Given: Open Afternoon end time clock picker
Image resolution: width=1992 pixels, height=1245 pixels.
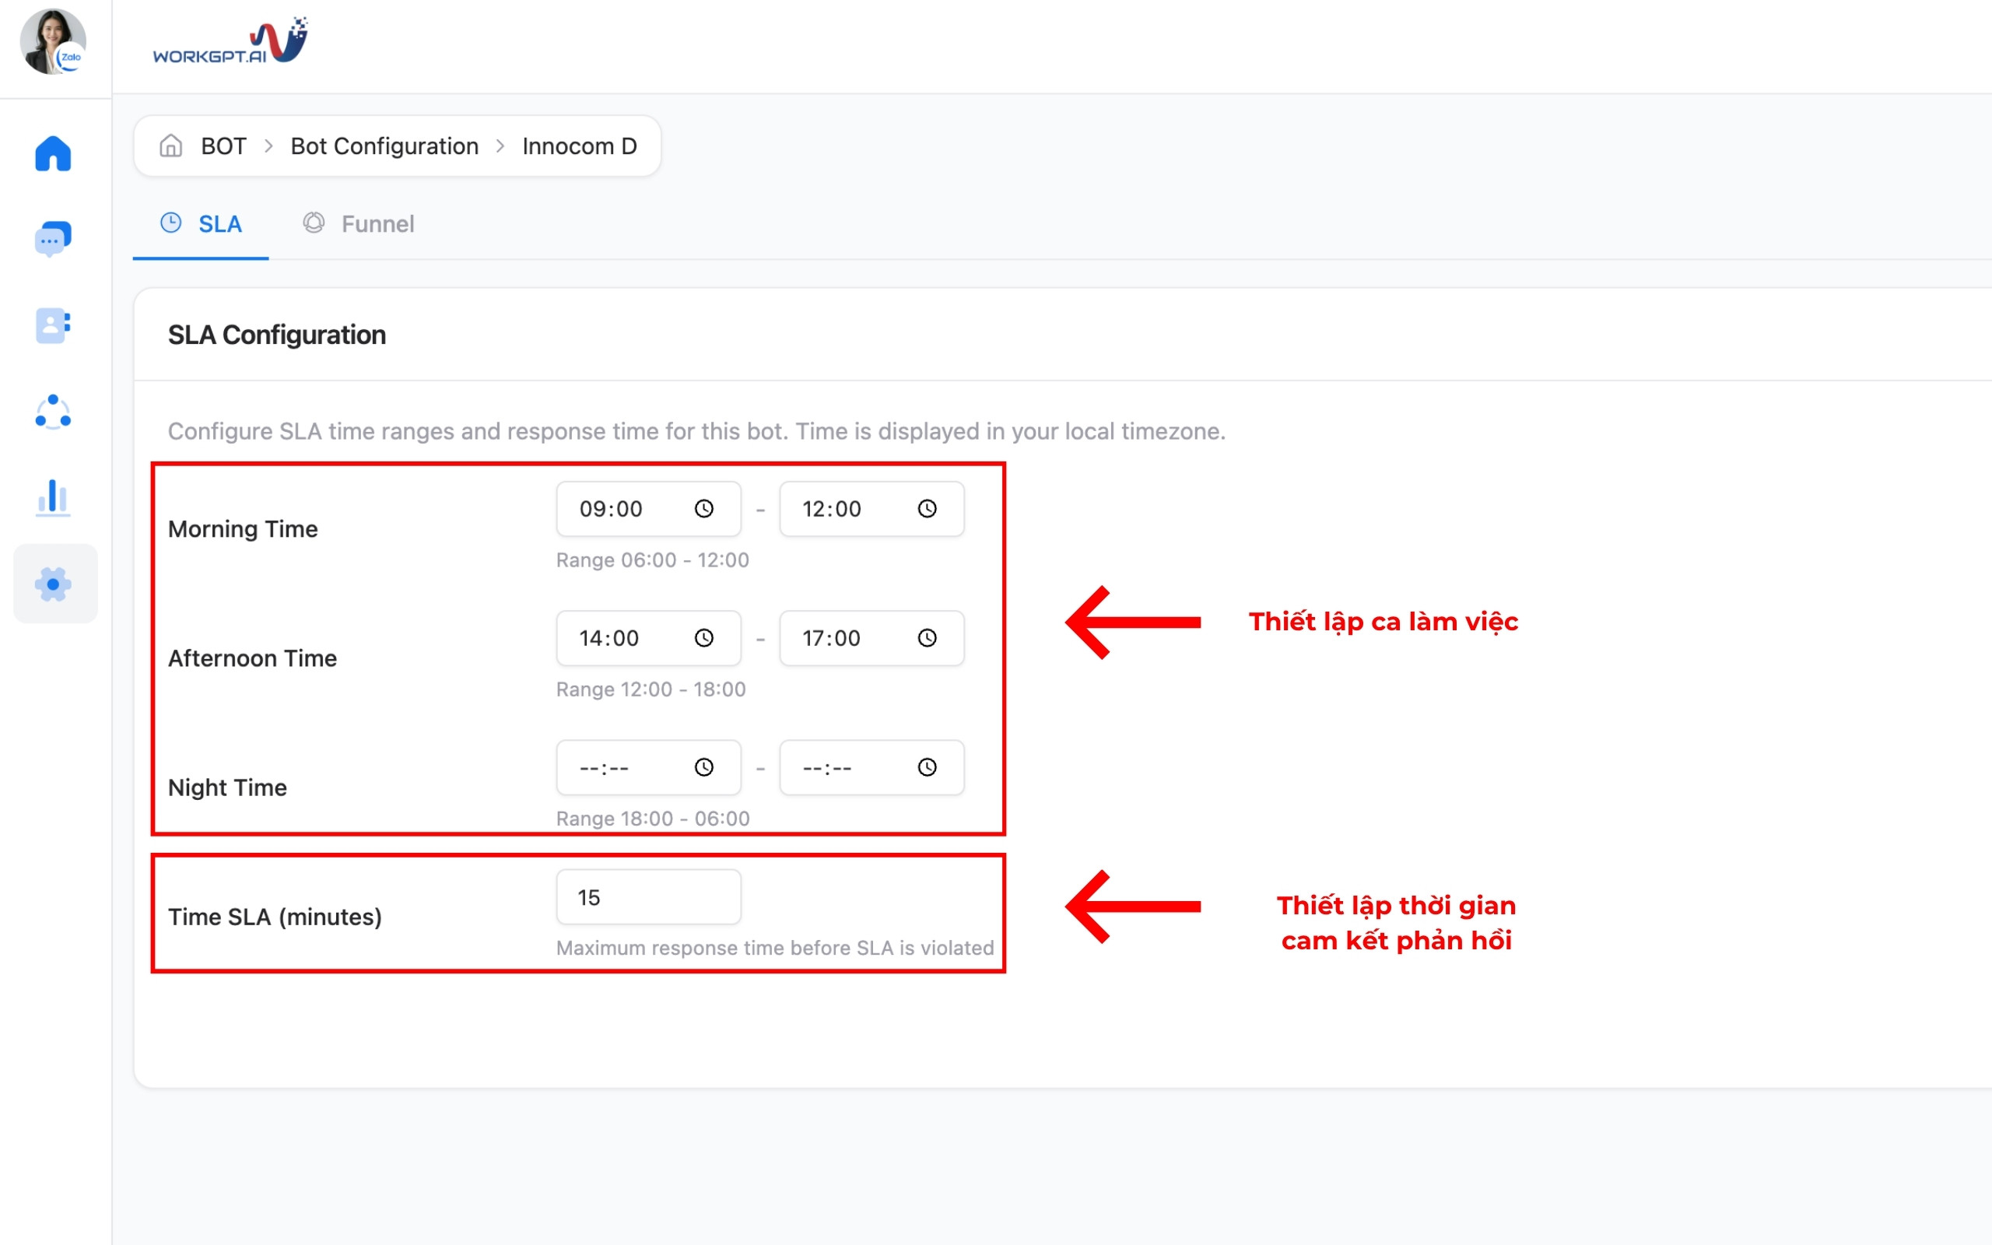Looking at the screenshot, I should click(927, 638).
